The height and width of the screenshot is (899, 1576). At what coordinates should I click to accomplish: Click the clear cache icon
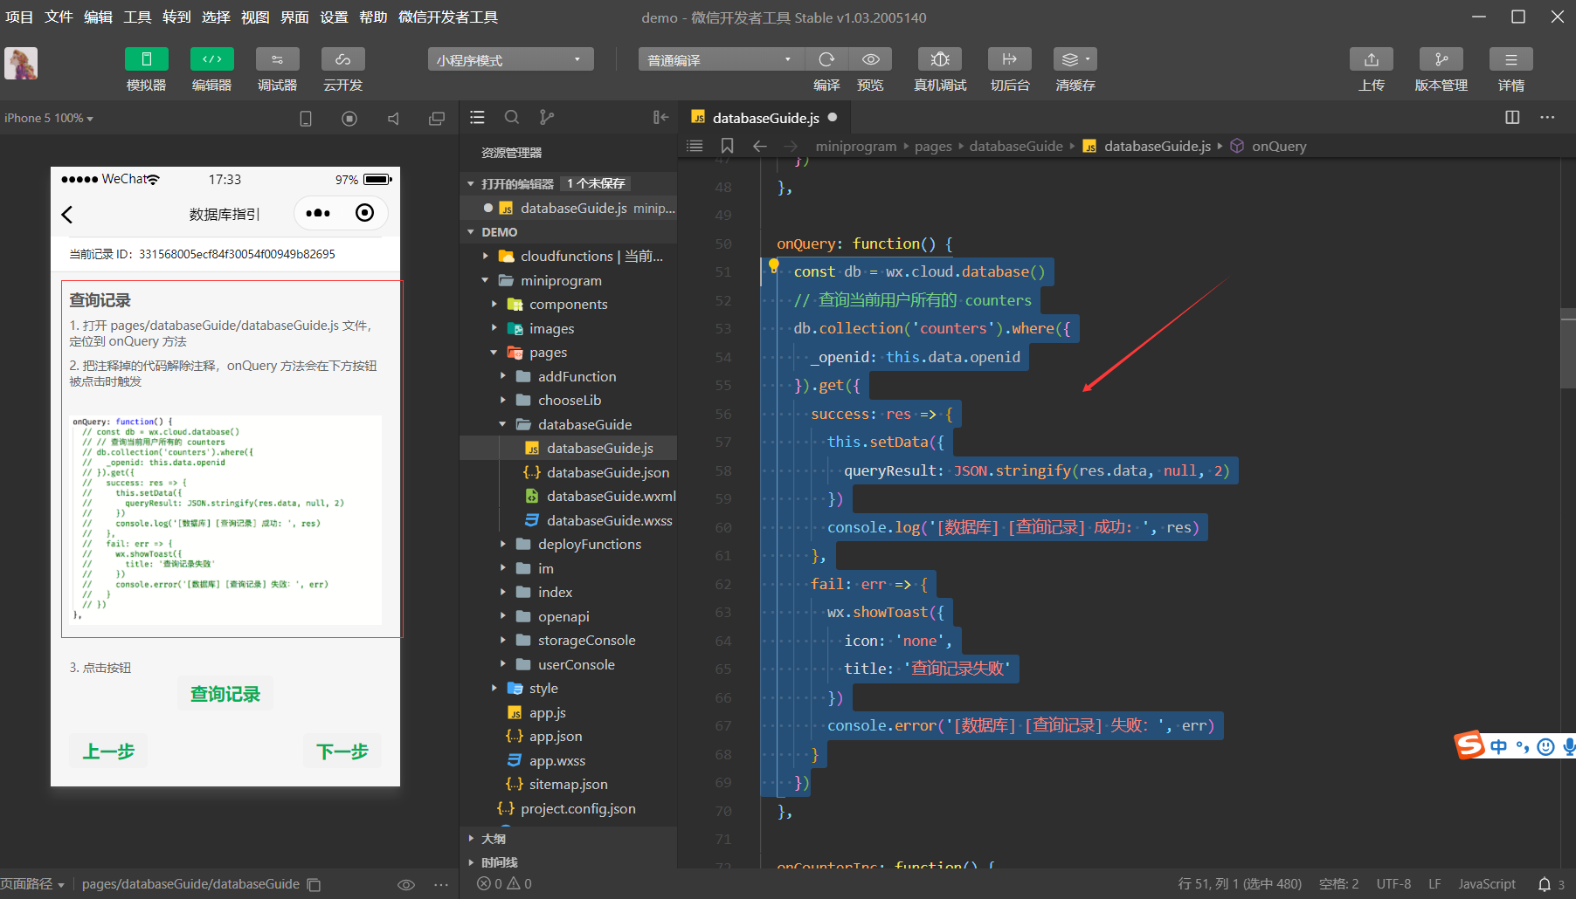1075,59
